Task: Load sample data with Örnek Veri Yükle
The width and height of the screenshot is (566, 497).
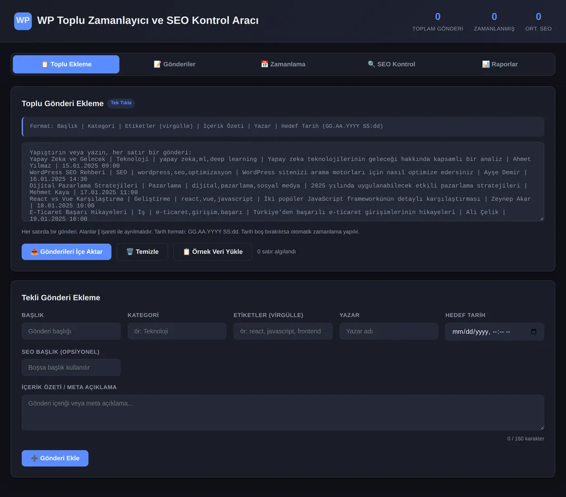Action: coord(213,252)
